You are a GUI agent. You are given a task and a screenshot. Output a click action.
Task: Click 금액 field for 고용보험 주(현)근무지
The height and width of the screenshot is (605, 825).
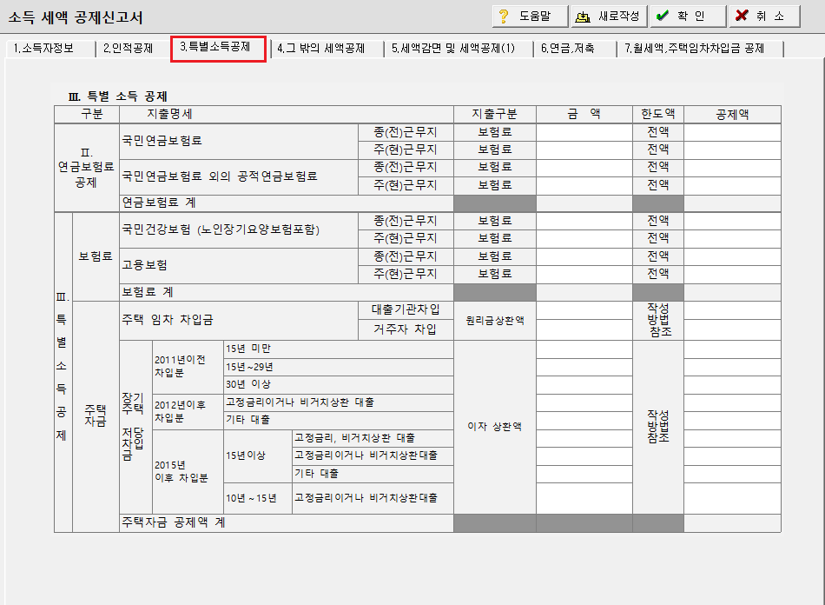point(584,275)
